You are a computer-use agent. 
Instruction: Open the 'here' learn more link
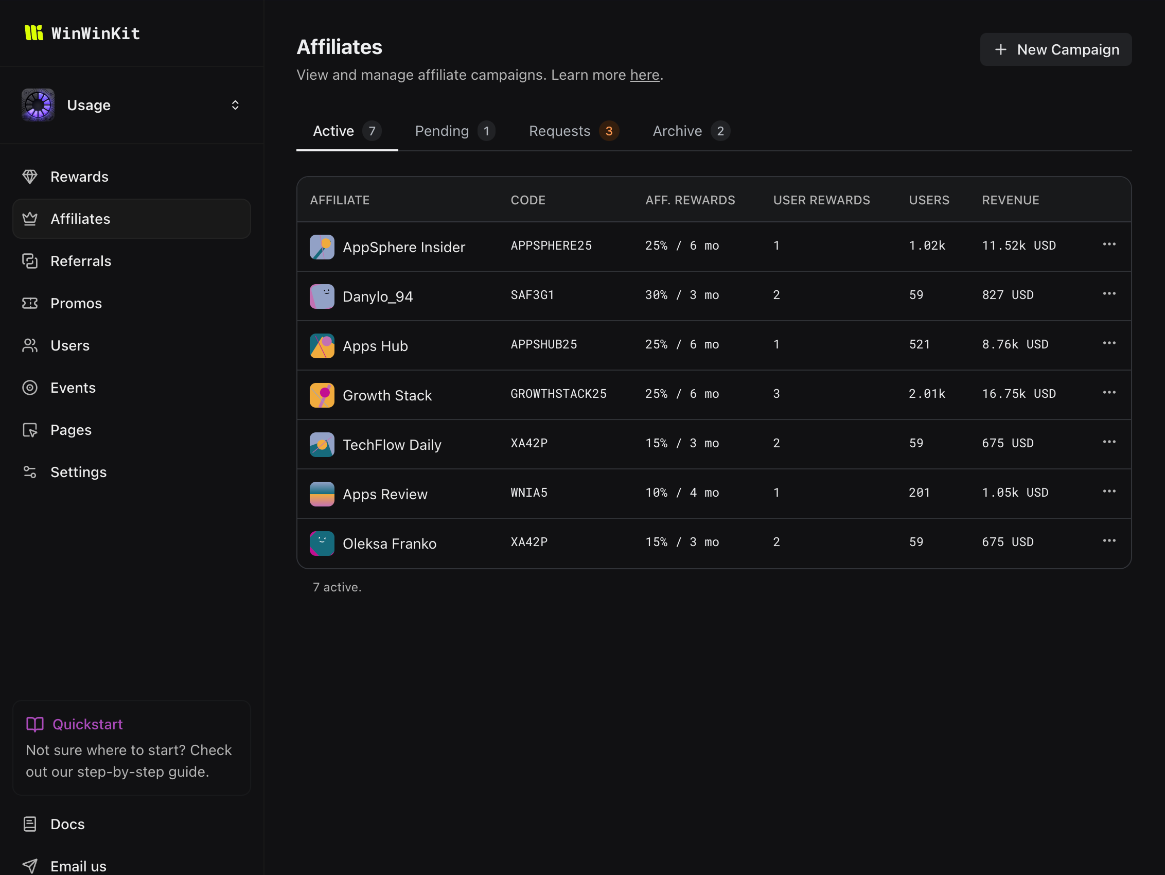(644, 75)
